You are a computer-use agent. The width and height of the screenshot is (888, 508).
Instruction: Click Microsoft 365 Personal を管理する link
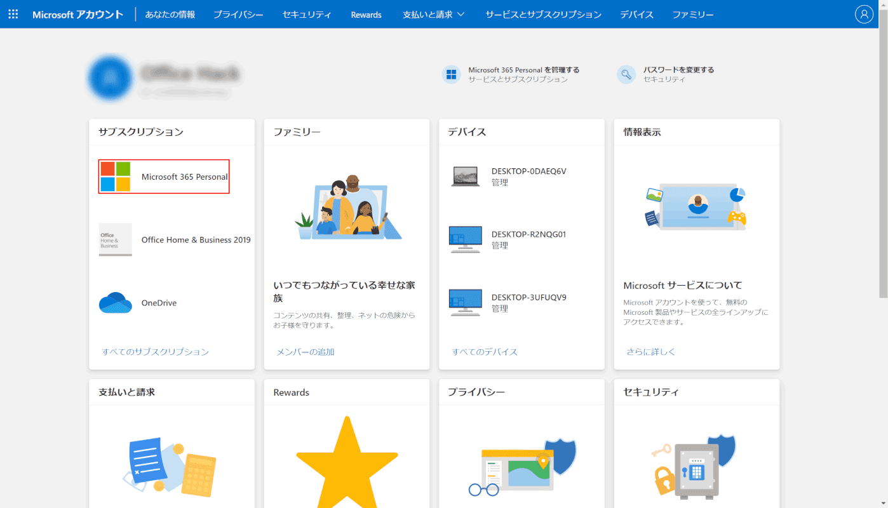pos(524,70)
